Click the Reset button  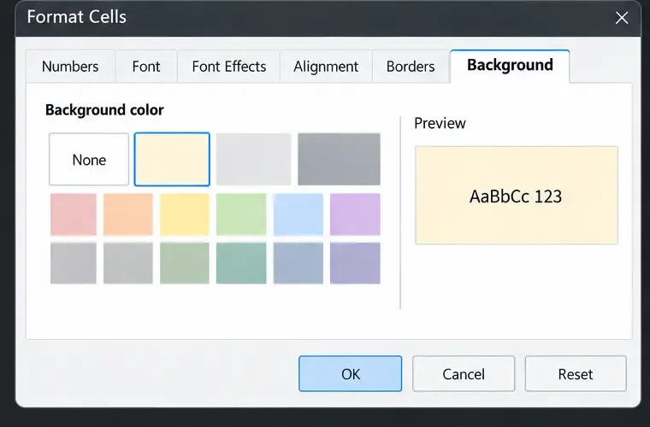click(x=576, y=374)
